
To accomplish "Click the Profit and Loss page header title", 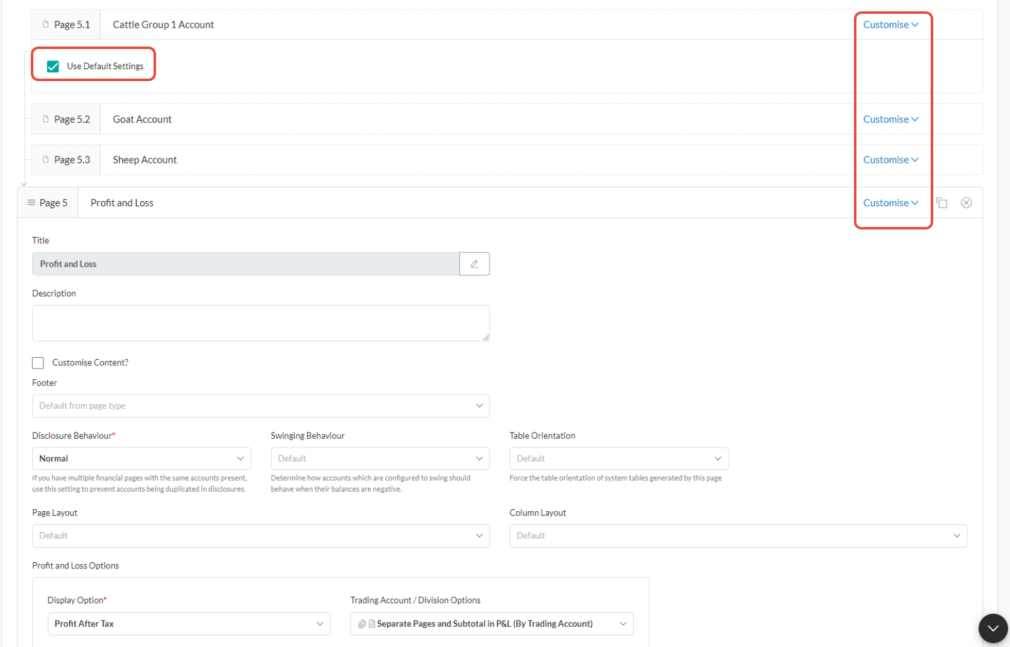I will (122, 202).
